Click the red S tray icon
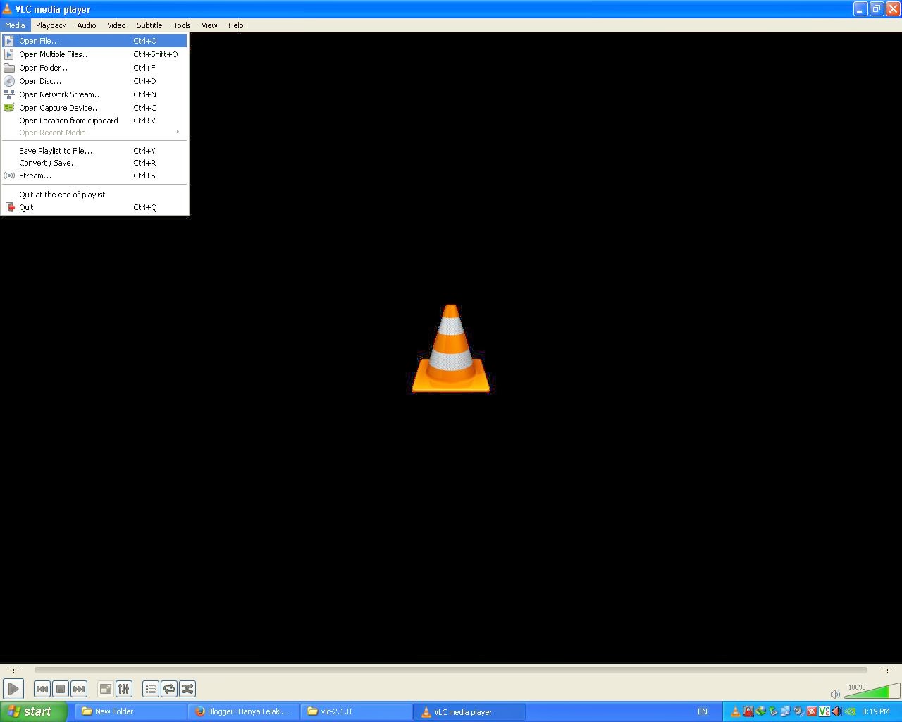The width and height of the screenshot is (902, 722). click(812, 711)
